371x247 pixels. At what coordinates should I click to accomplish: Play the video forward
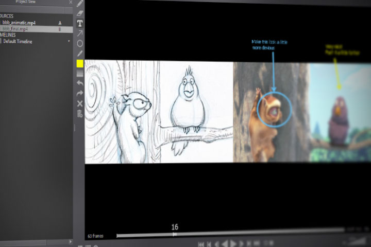[233, 243]
